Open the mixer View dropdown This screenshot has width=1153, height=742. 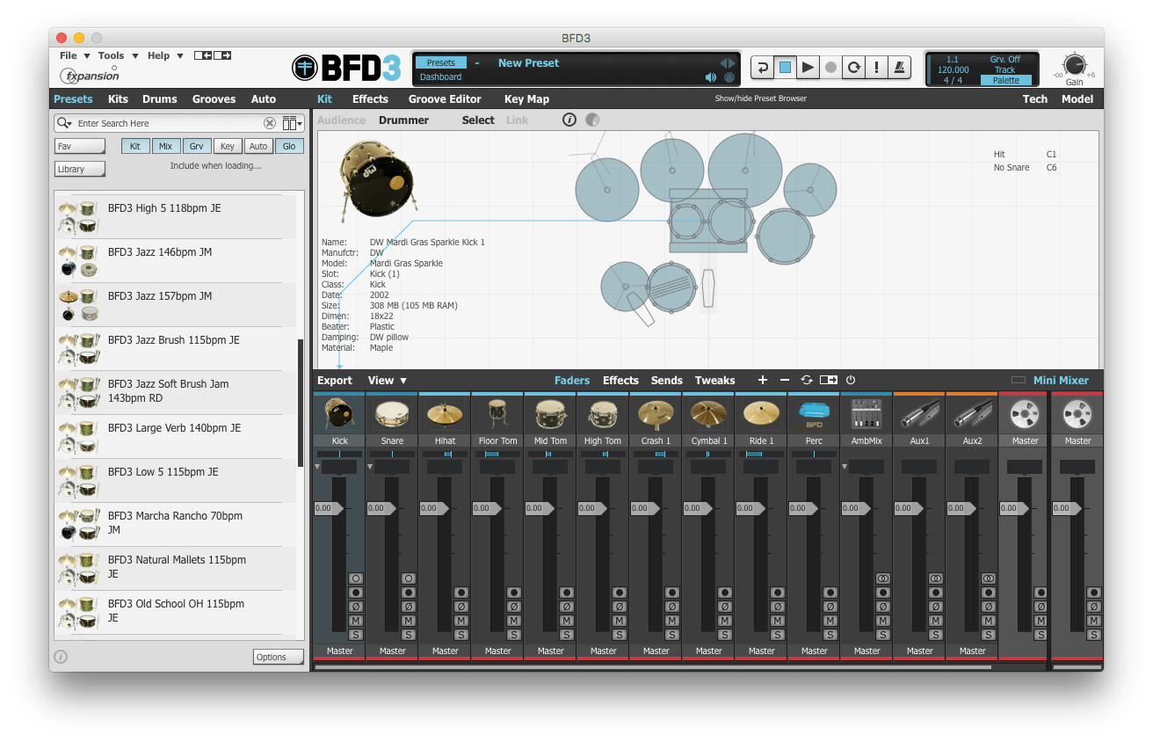point(388,381)
